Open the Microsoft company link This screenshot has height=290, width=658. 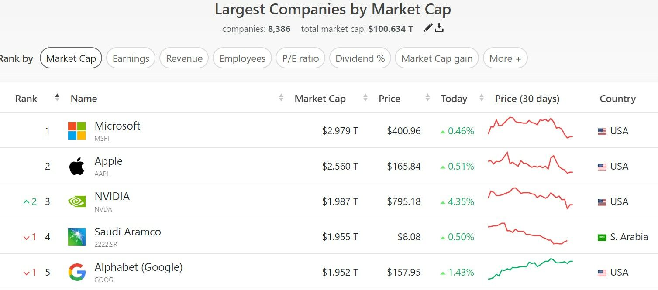pos(117,126)
